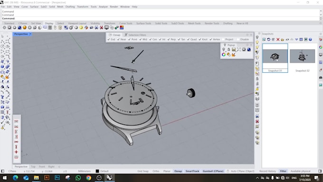Toggle the Cen osnap checkbox

[150, 39]
